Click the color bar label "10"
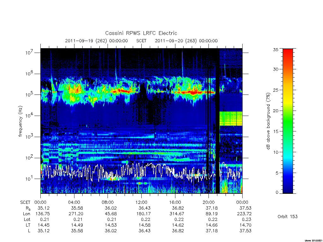 click(x=276, y=152)
